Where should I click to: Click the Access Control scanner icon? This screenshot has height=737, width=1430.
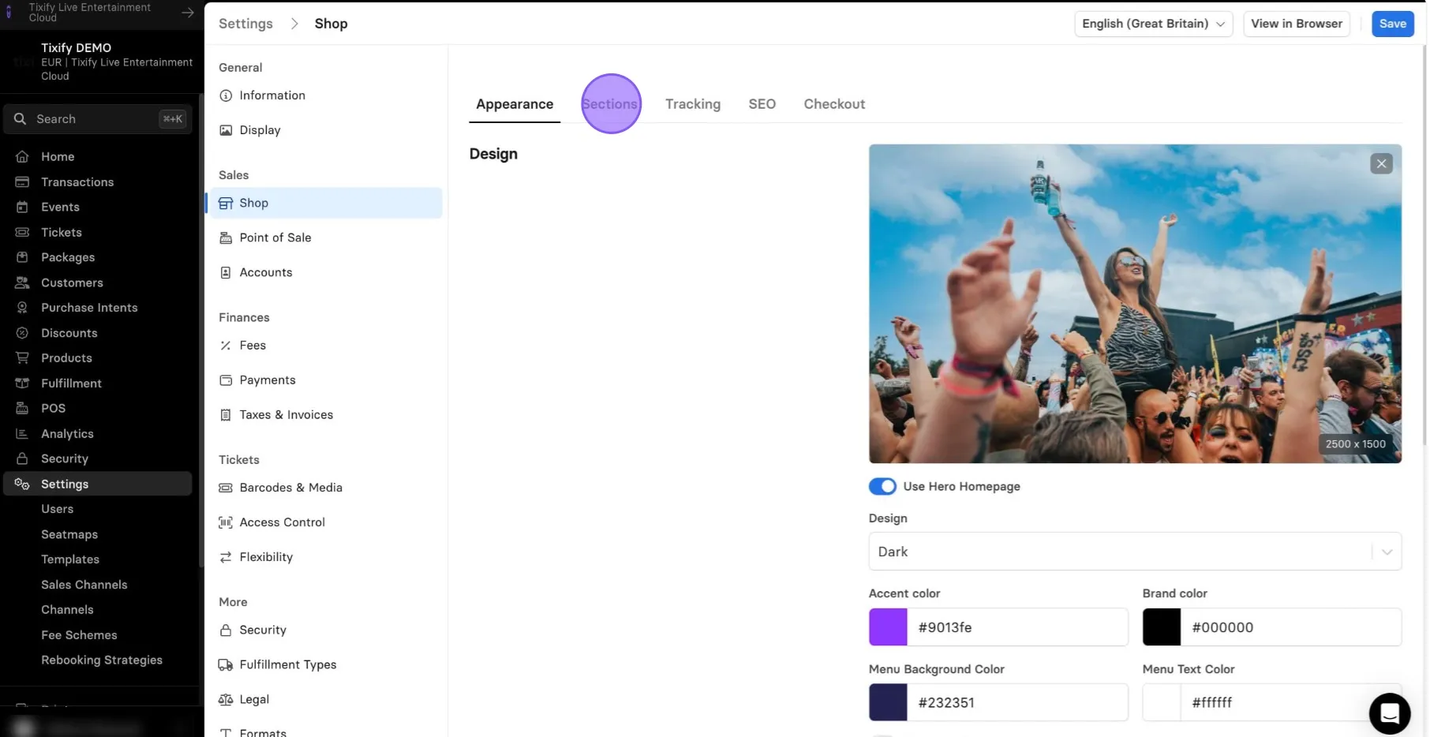tap(226, 522)
